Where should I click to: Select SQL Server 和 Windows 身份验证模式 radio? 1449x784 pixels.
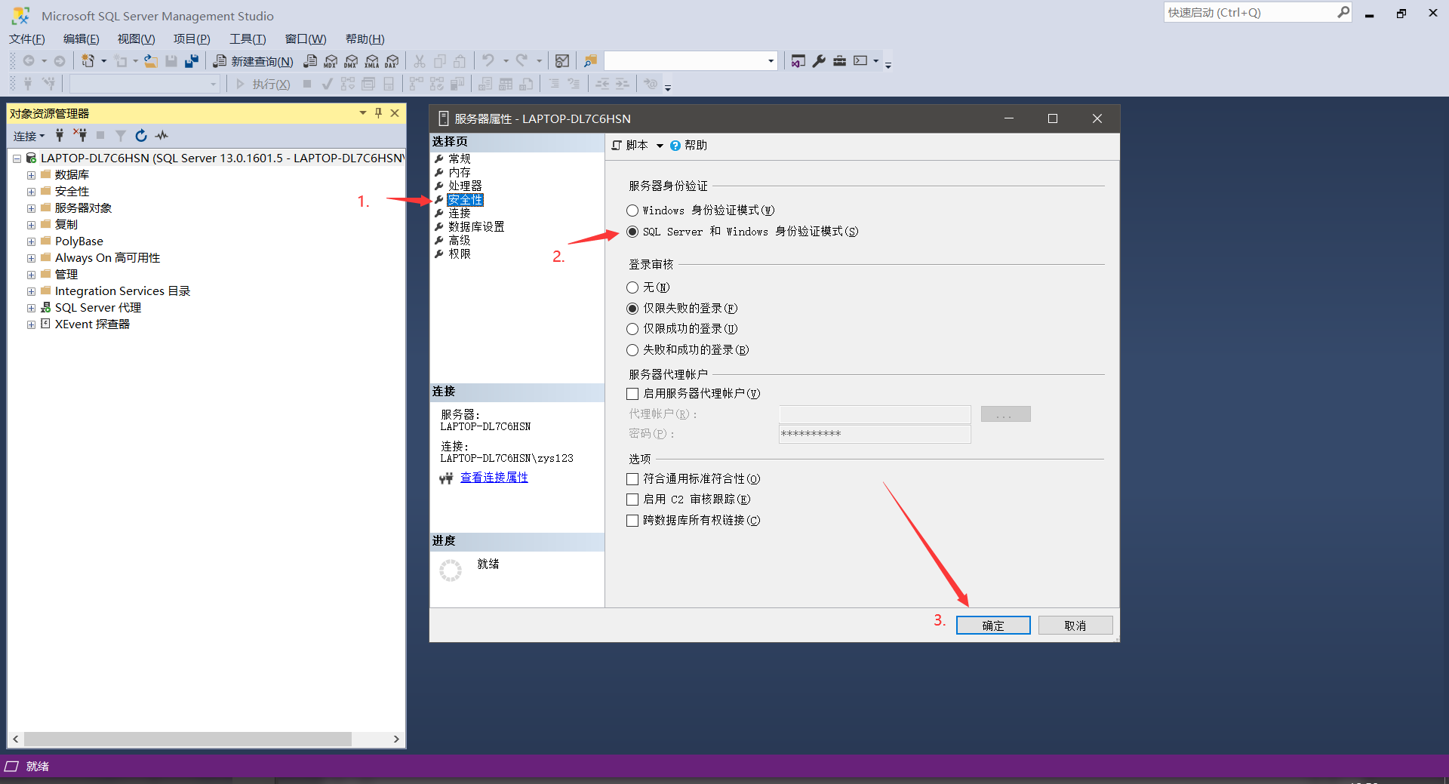pos(632,232)
